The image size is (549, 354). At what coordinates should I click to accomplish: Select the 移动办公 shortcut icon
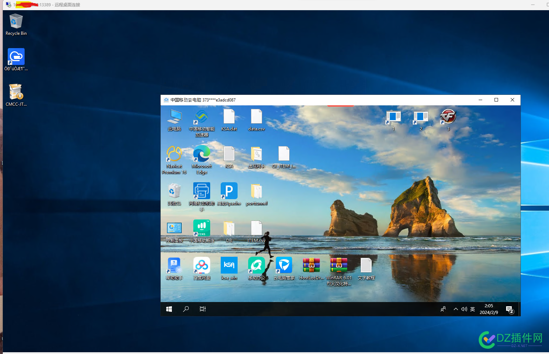pyautogui.click(x=257, y=266)
